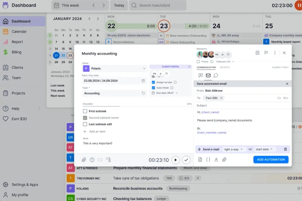
Task: Select the email envelope communication icon
Action: (208, 75)
